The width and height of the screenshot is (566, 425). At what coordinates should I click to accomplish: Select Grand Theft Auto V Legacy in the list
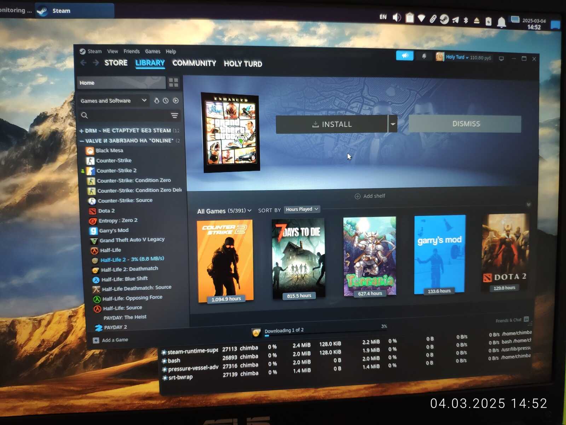[x=132, y=240]
